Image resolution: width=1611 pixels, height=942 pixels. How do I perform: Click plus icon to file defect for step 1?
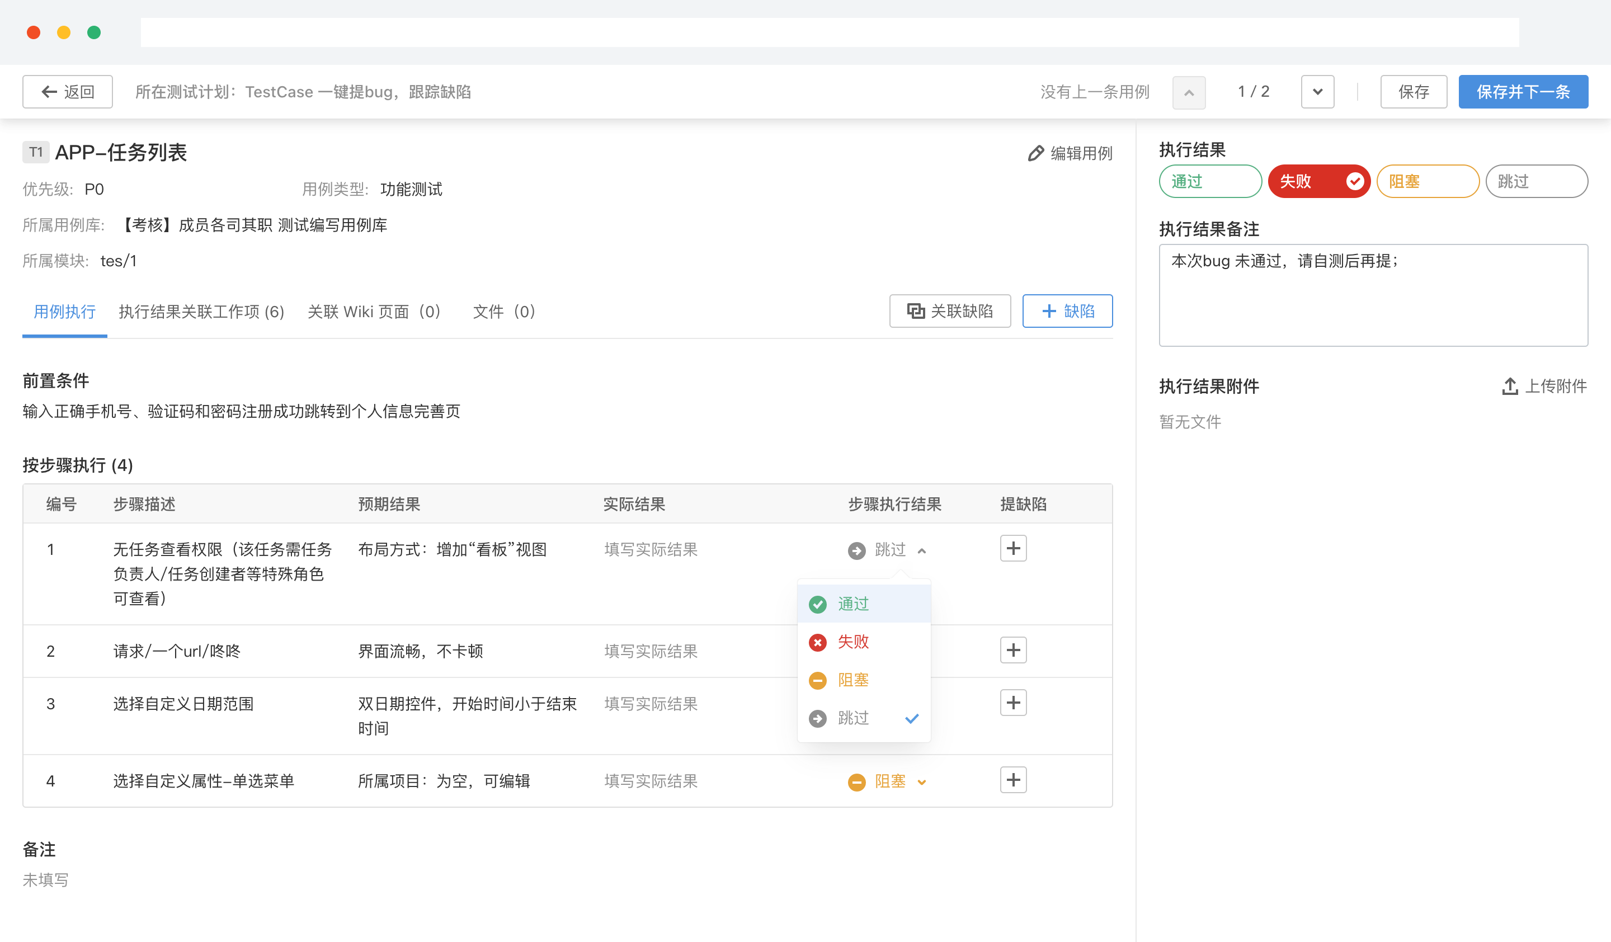coord(1013,548)
